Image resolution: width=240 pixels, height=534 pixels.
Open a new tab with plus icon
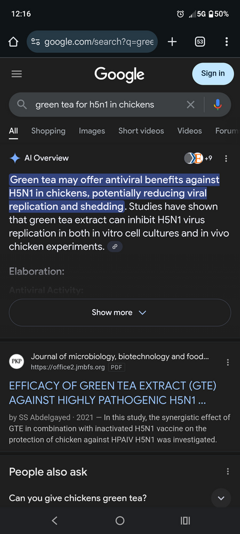pyautogui.click(x=172, y=42)
